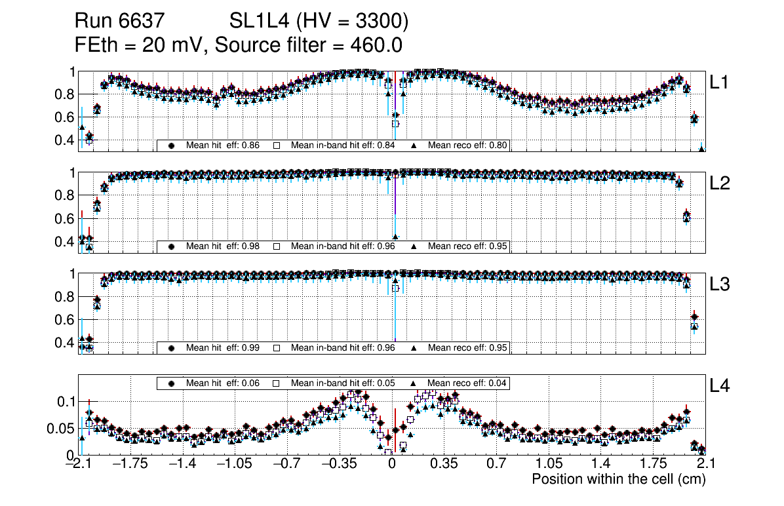Image resolution: width=784 pixels, height=506 pixels.
Task: Click the 'Position within the cell (cm)' axis title
Action: point(618,479)
